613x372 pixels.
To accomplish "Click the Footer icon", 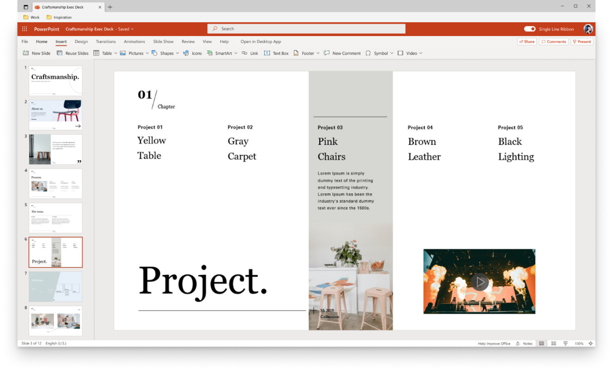I will [x=296, y=53].
